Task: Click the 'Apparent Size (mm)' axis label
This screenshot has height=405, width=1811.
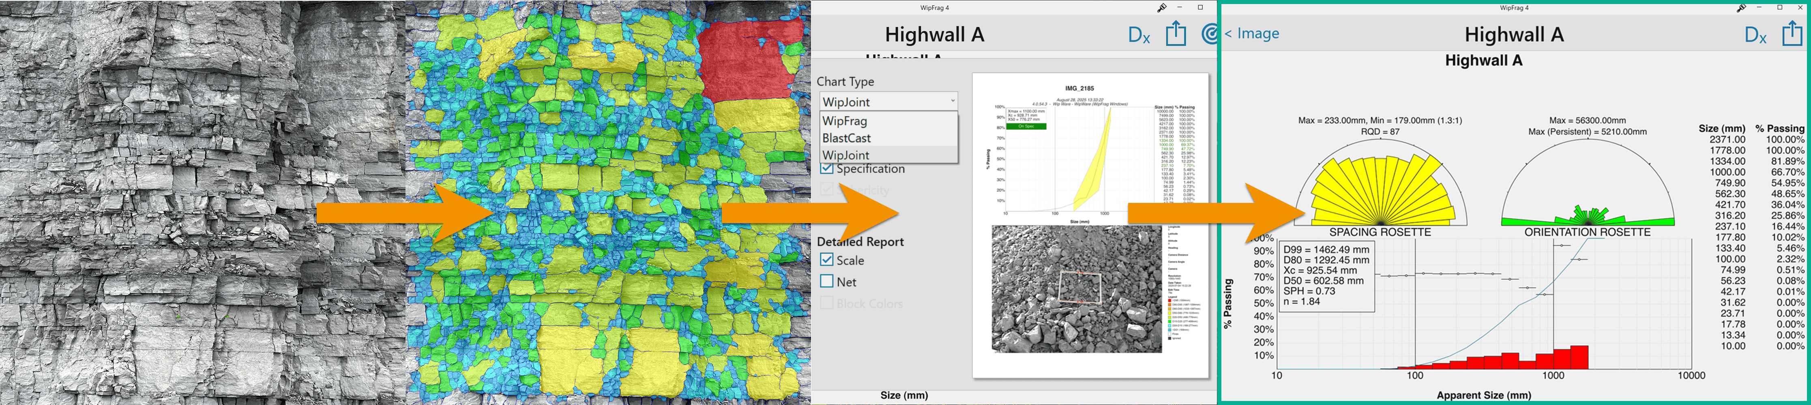Action: click(x=1483, y=395)
